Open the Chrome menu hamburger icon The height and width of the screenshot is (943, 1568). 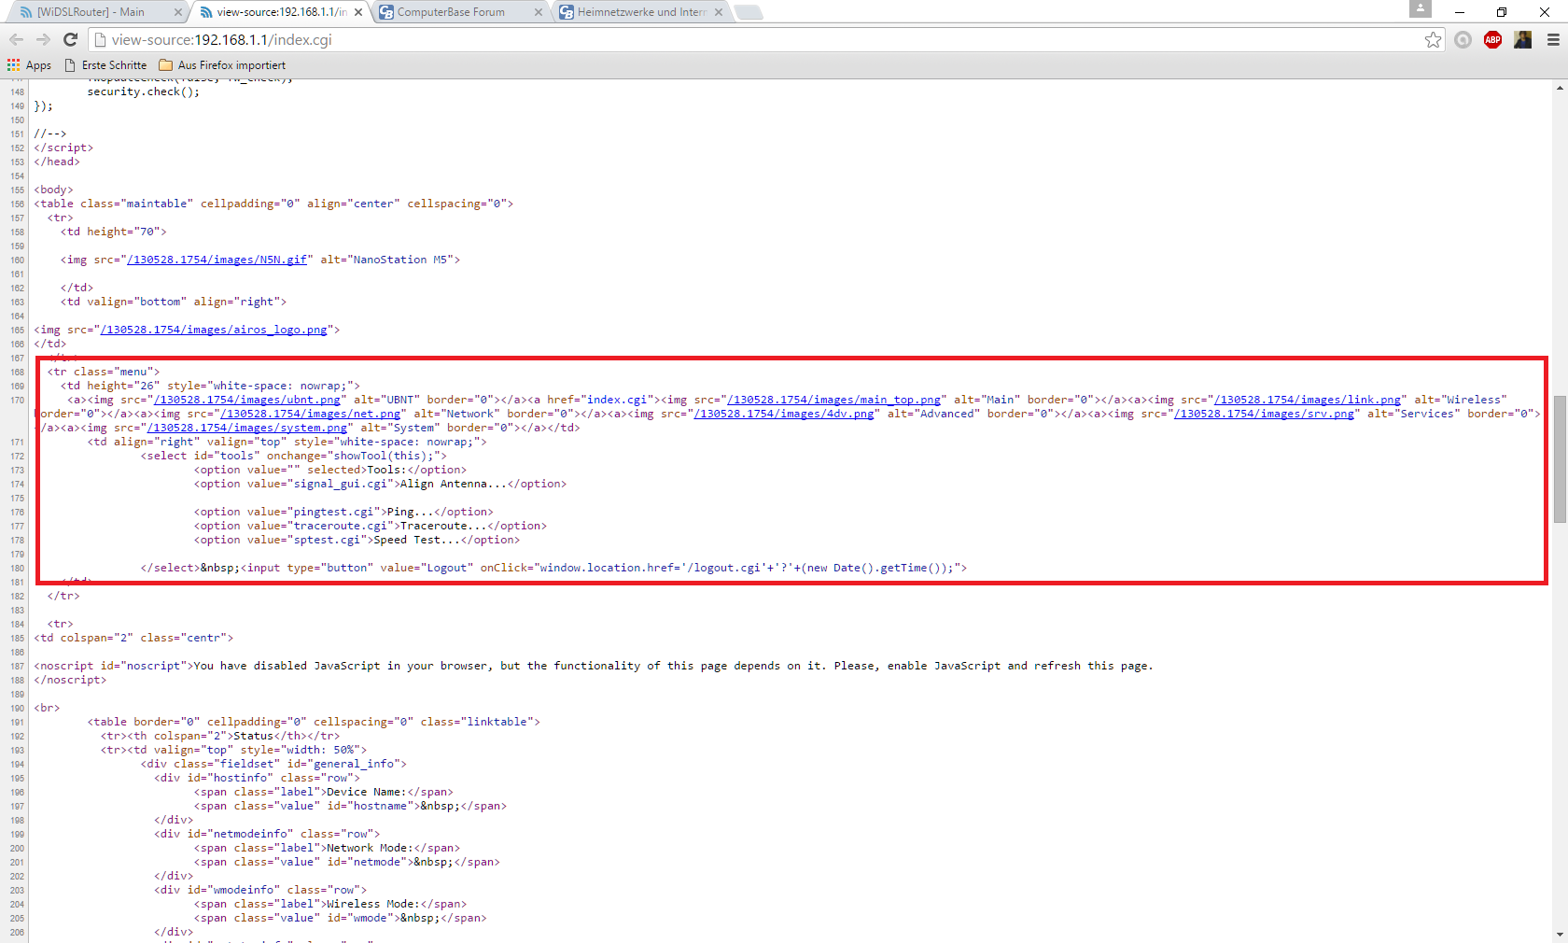pyautogui.click(x=1553, y=39)
